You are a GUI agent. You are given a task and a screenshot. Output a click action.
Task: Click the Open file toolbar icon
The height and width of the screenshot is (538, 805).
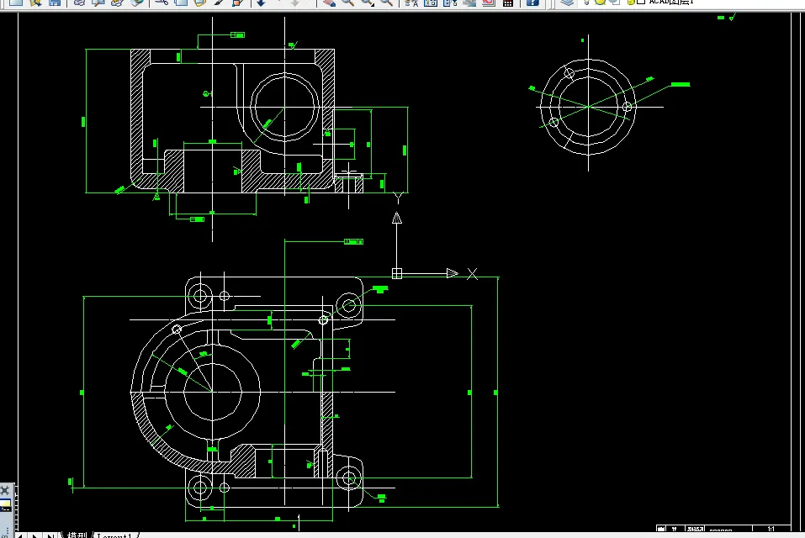pos(35,2)
